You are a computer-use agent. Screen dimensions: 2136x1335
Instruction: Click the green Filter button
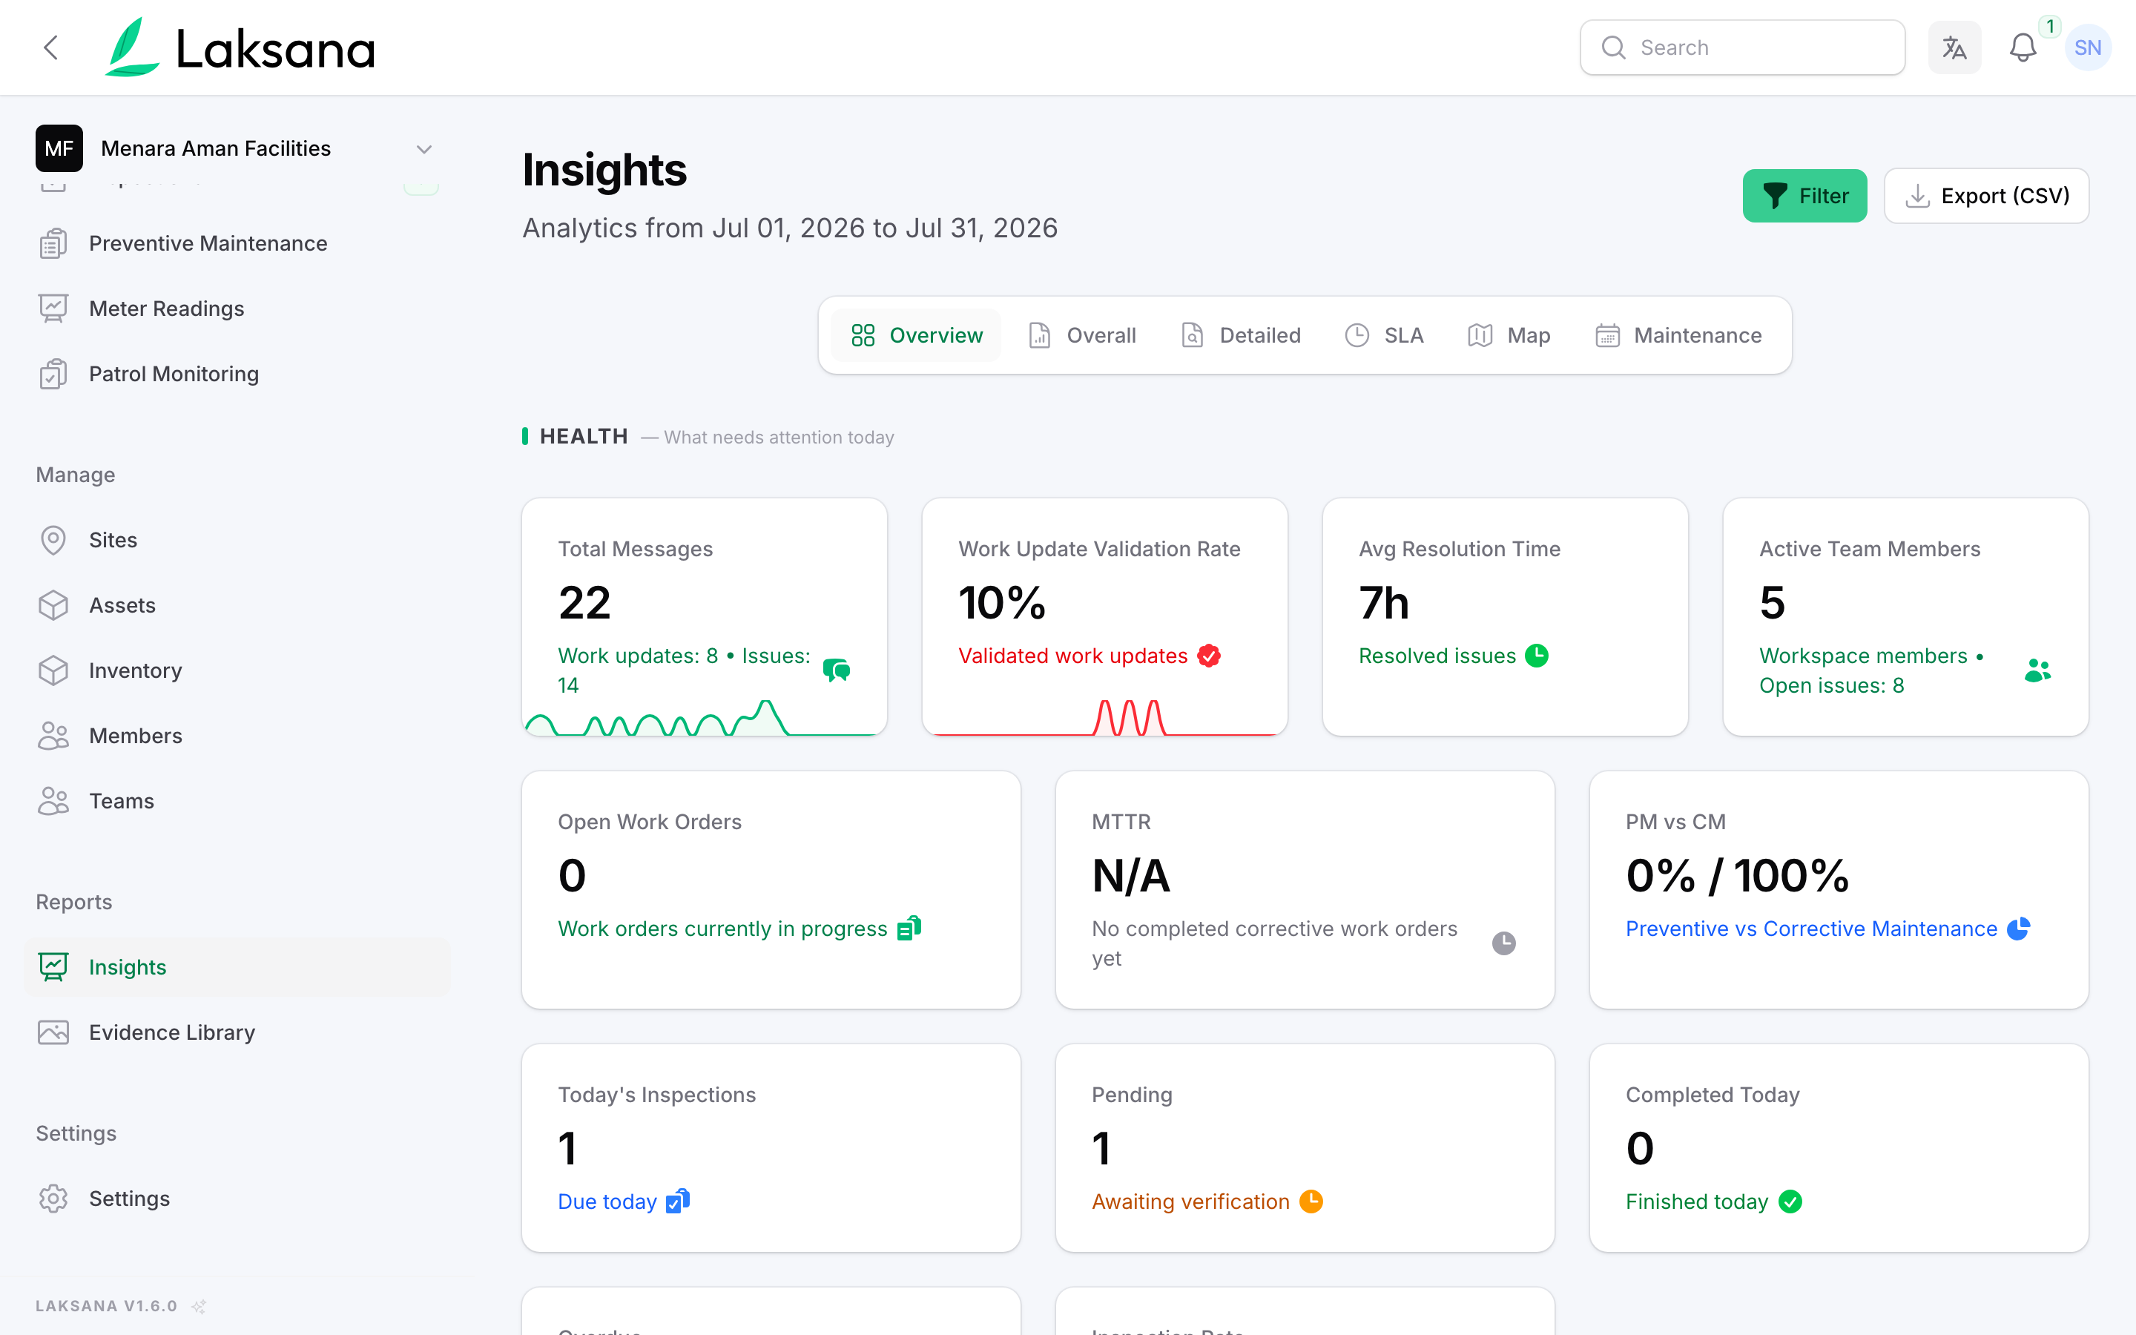point(1804,196)
